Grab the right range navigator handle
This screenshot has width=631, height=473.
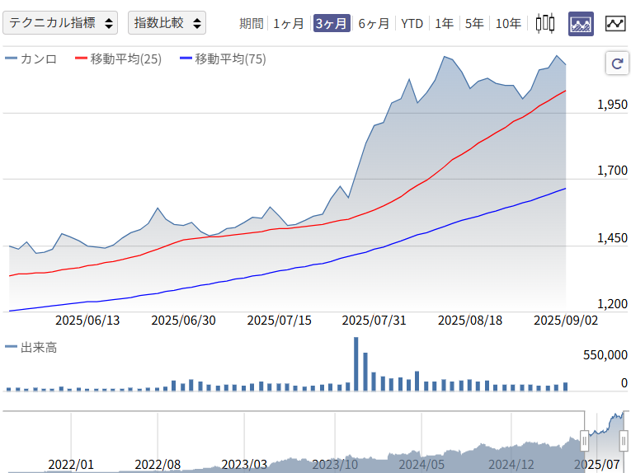[x=624, y=441]
